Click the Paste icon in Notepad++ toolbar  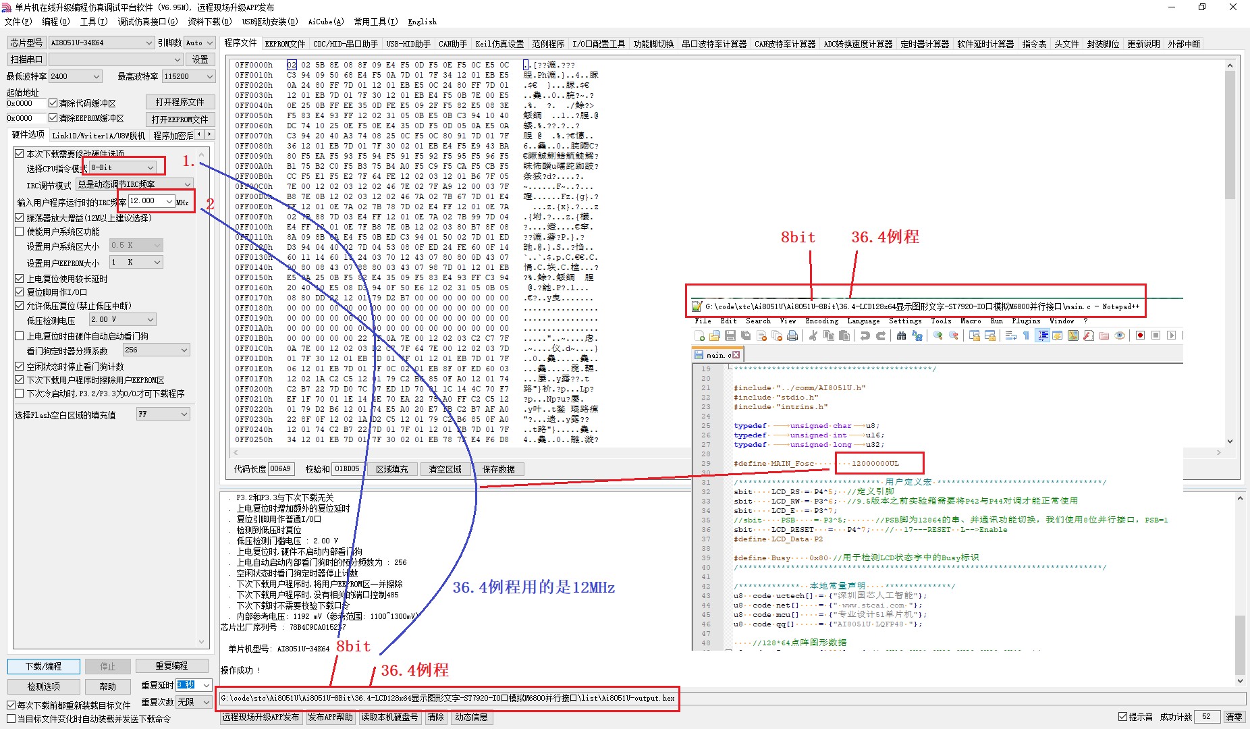[x=844, y=335]
